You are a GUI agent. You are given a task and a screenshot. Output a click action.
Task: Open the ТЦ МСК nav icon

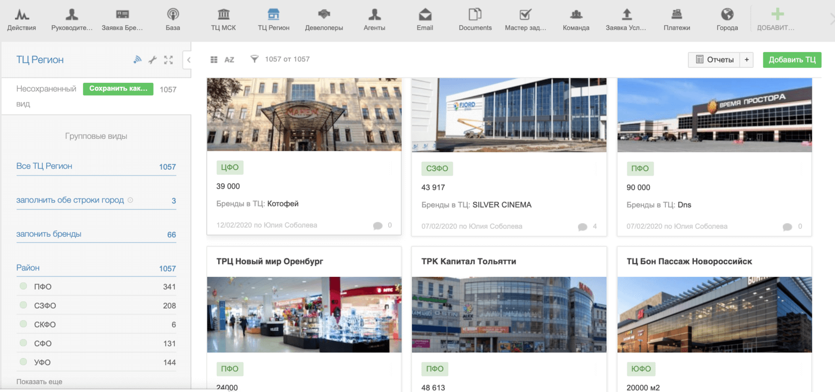click(x=224, y=14)
